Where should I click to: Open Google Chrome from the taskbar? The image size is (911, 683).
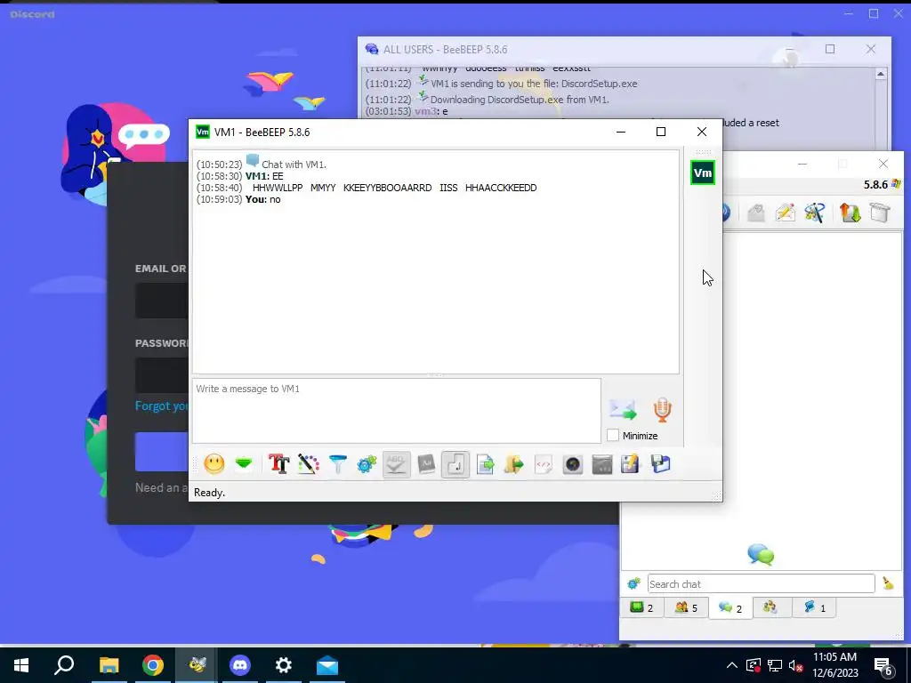point(153,665)
